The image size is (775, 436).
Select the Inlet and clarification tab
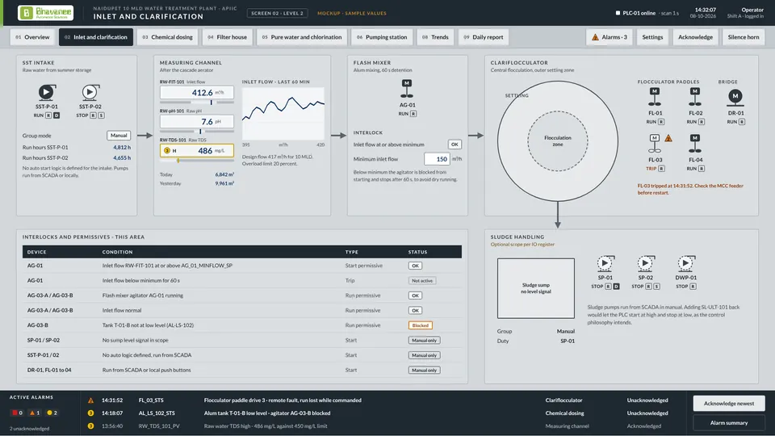[96, 37]
